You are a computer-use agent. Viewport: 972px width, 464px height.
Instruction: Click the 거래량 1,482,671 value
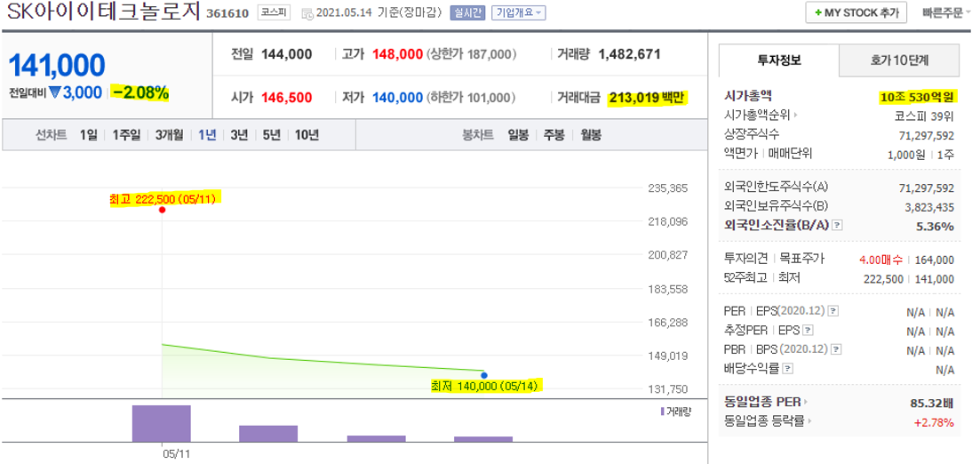[630, 54]
